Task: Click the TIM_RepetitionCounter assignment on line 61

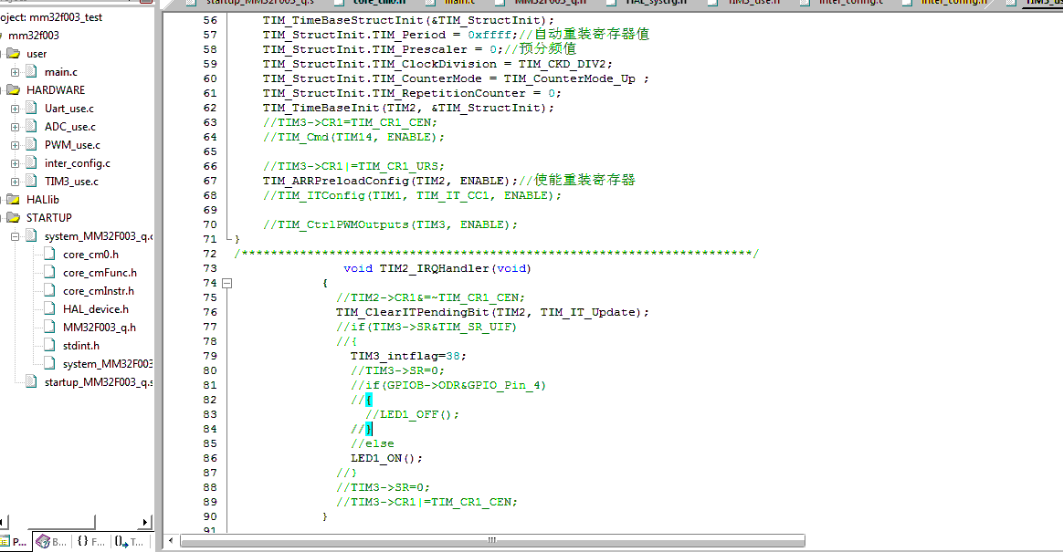Action: tap(412, 93)
